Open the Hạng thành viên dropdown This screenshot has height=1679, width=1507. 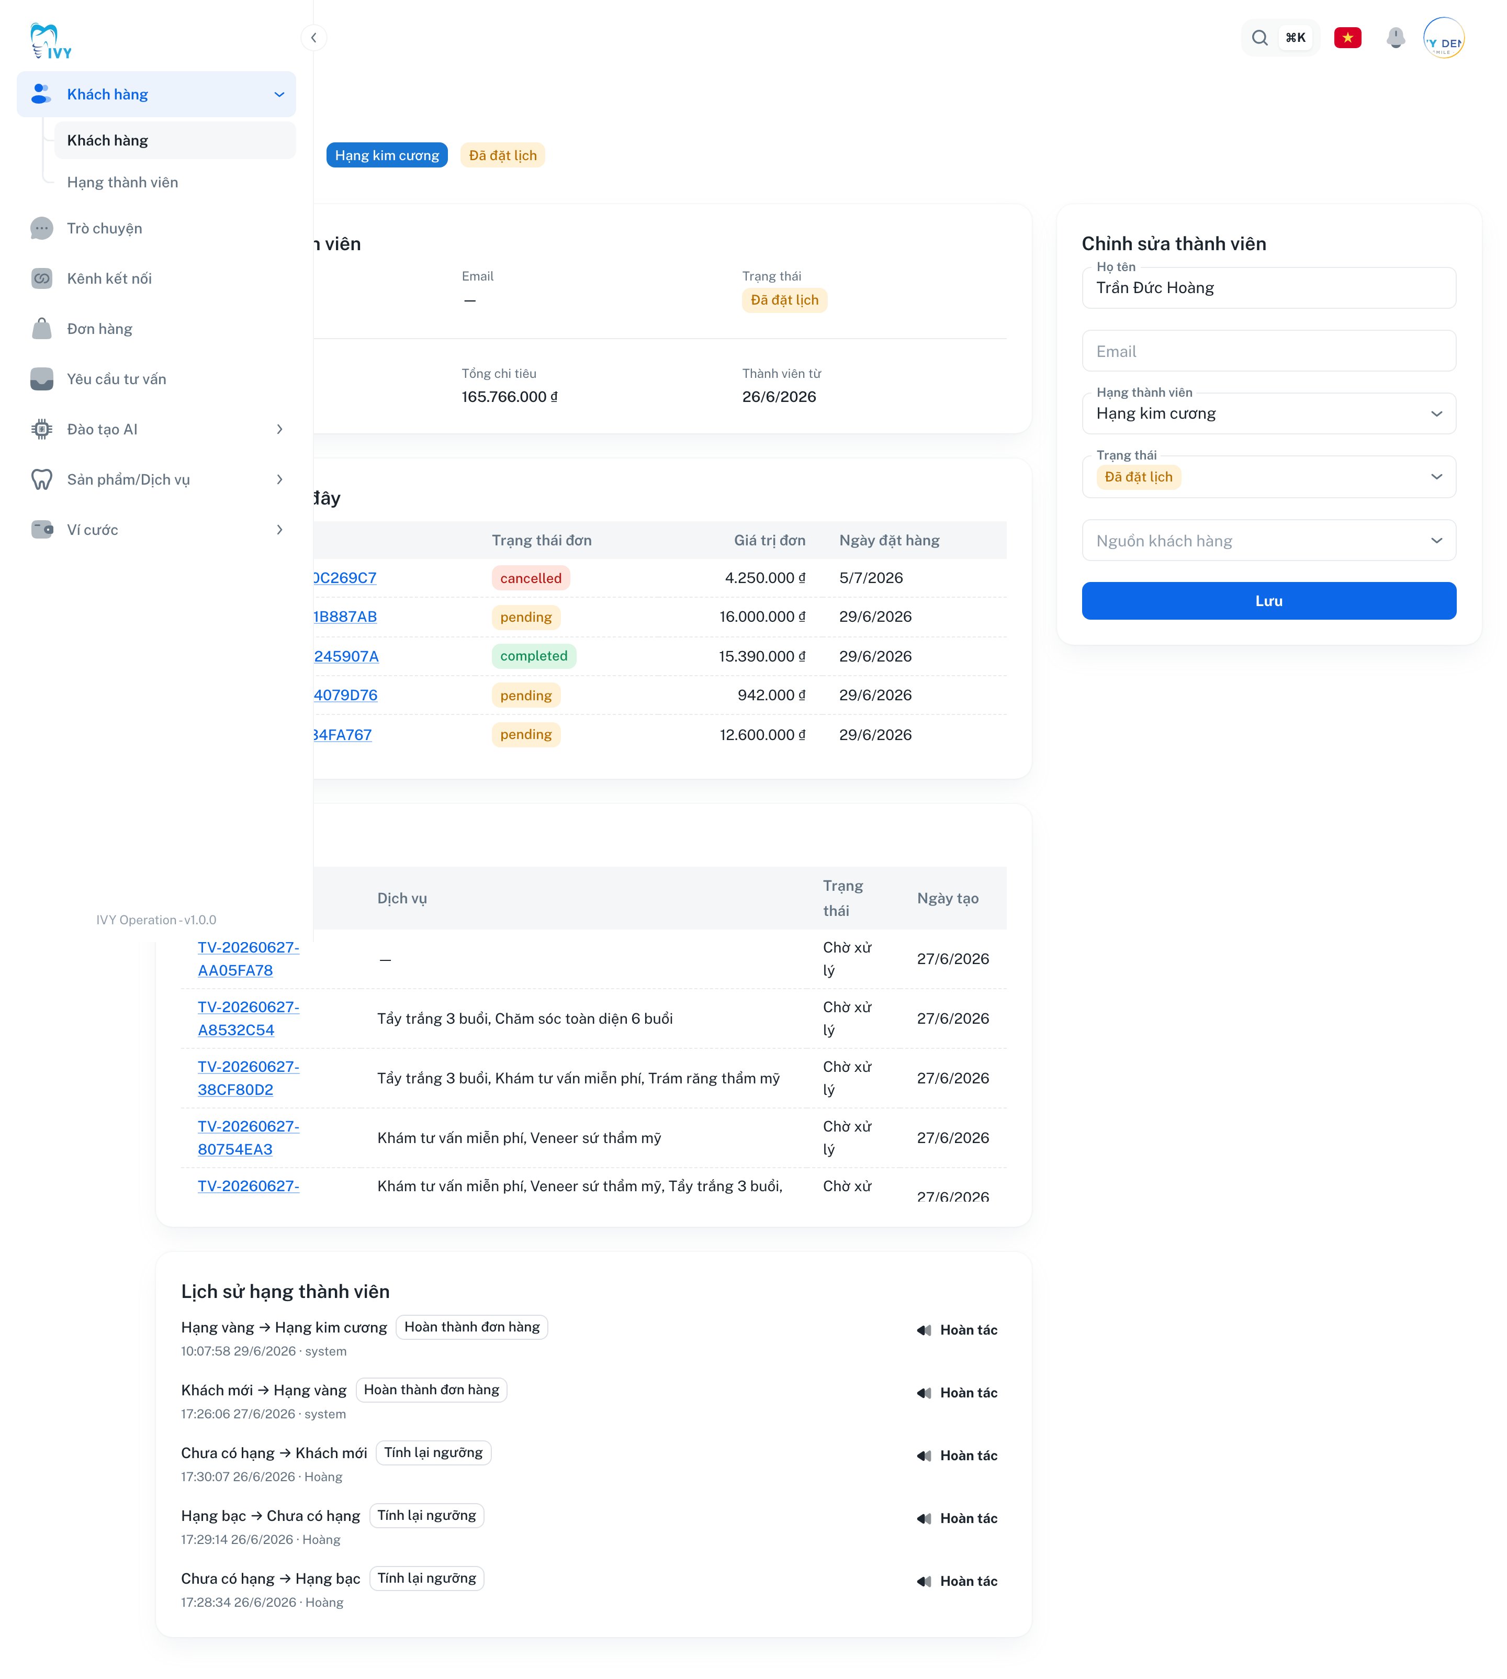1268,413
